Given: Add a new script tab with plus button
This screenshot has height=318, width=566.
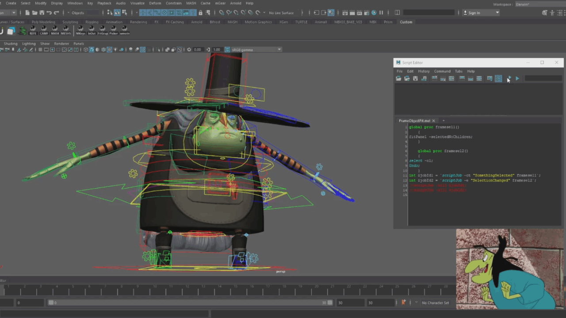Looking at the screenshot, I should [444, 121].
